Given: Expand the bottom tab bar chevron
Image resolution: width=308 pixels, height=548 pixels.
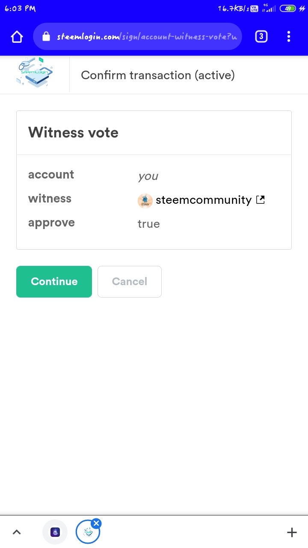Looking at the screenshot, I should [x=17, y=532].
